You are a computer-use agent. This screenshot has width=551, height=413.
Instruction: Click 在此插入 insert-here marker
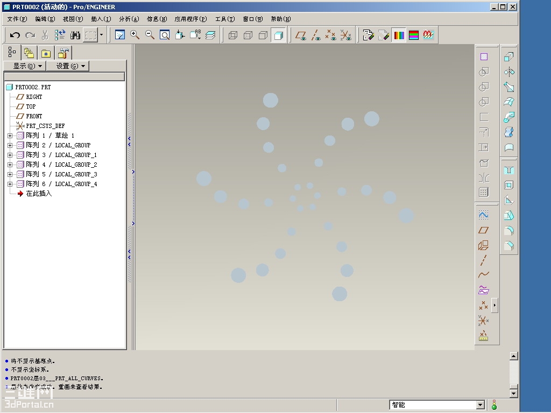35,194
